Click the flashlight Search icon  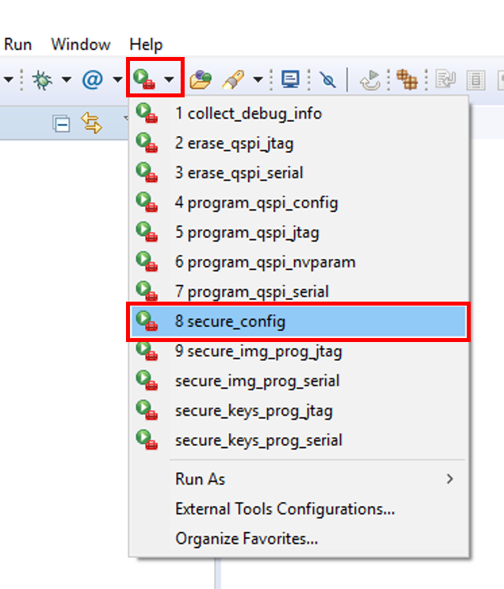tap(233, 80)
